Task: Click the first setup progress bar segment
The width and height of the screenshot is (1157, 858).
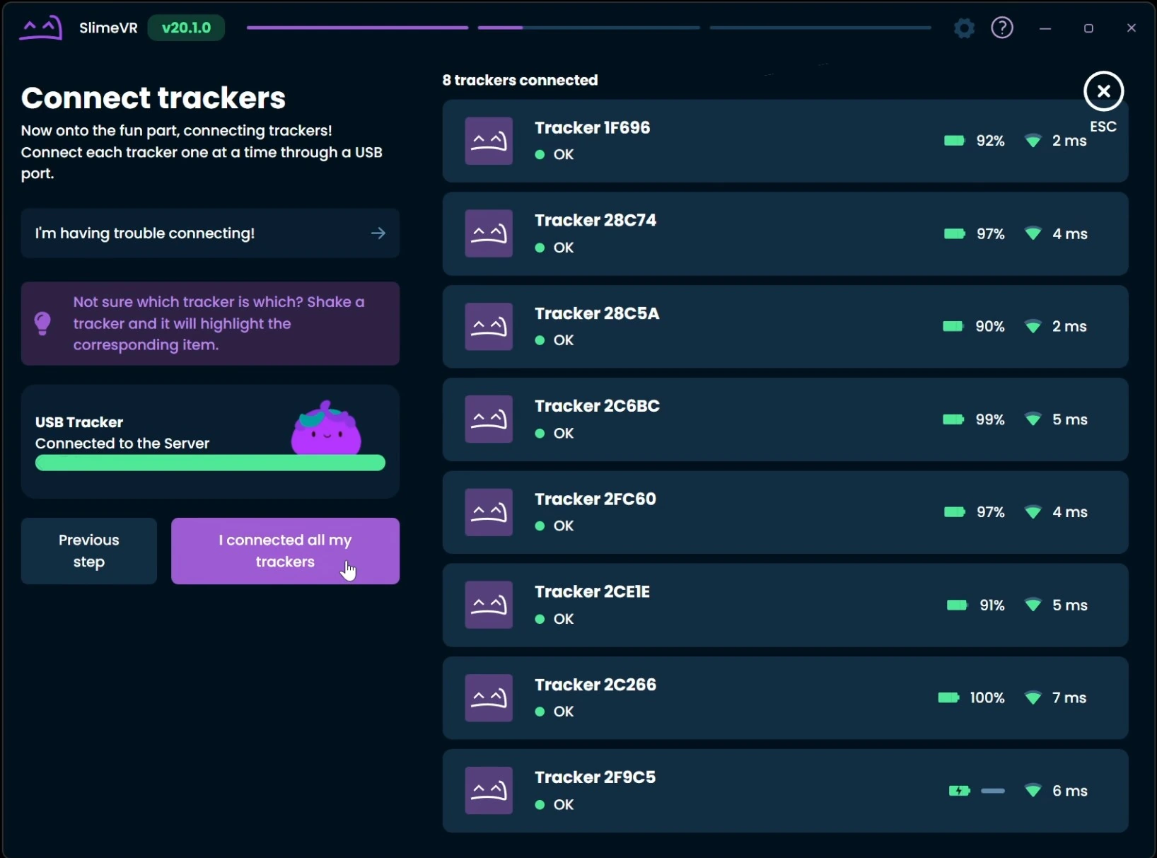Action: [358, 28]
